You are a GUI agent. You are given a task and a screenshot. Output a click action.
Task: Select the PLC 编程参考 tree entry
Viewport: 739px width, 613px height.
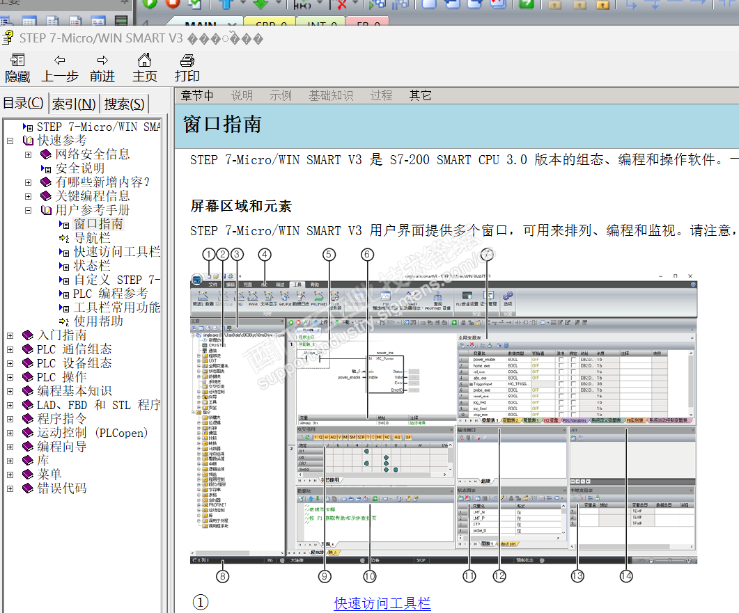110,294
